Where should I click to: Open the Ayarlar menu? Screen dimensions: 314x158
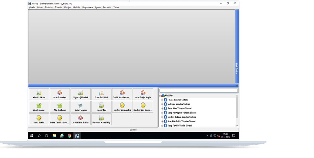[x=98, y=7]
